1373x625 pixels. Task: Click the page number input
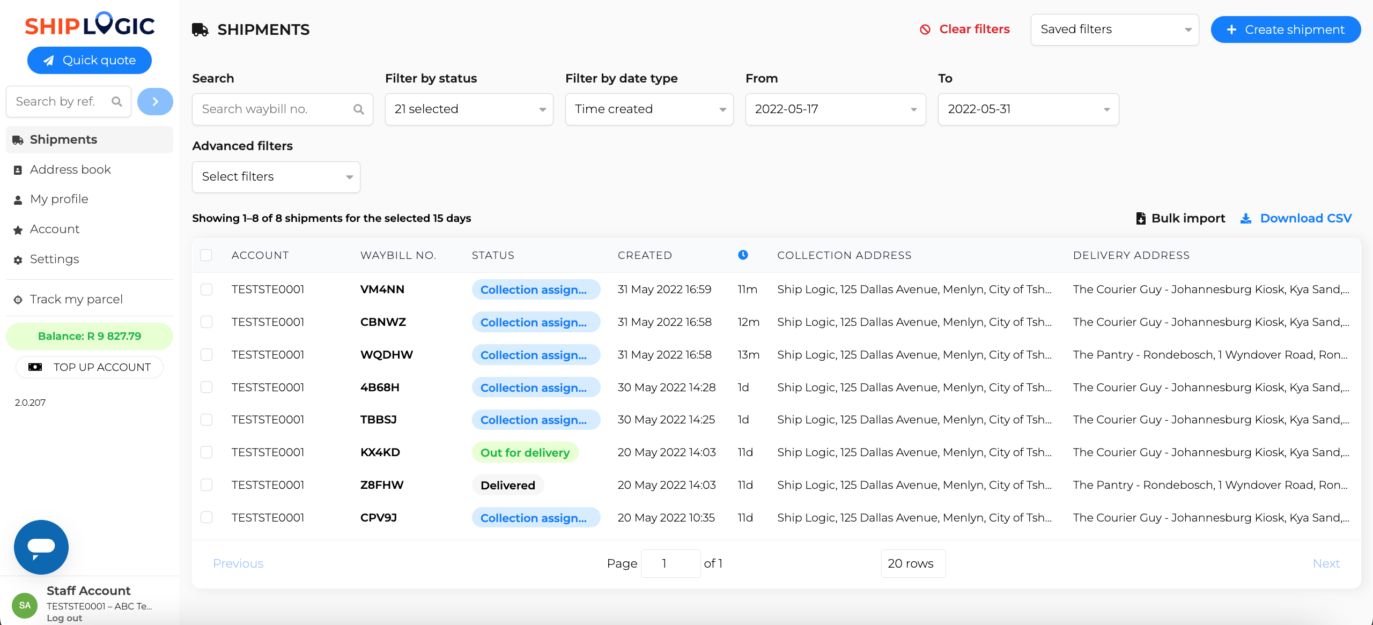click(670, 563)
